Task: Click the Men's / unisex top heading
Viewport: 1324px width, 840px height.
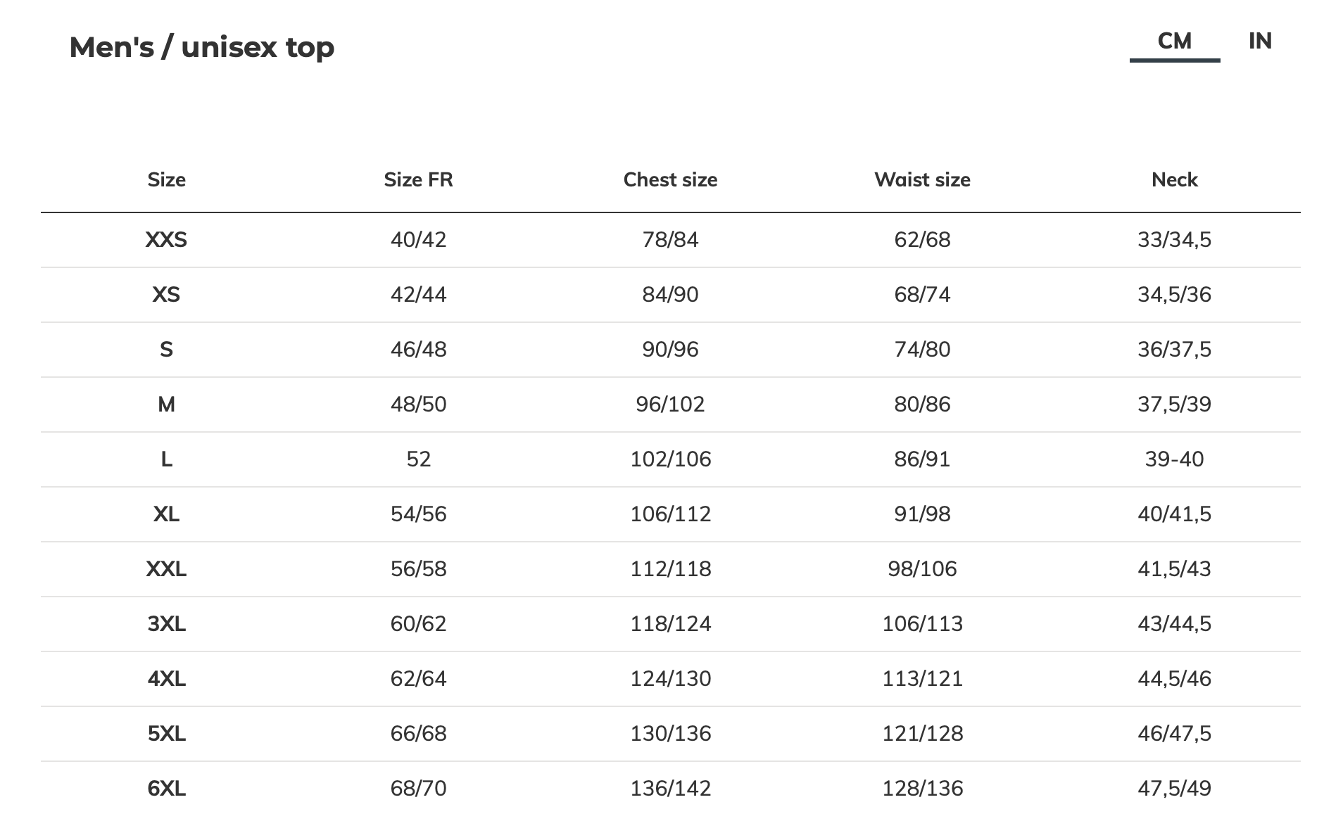Action: click(202, 48)
